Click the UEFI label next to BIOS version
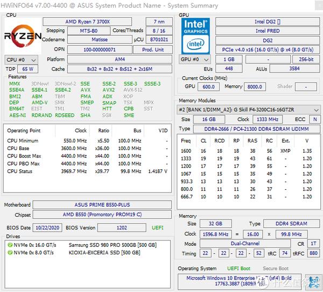The height and width of the screenshot is (292, 323). [x=158, y=228]
